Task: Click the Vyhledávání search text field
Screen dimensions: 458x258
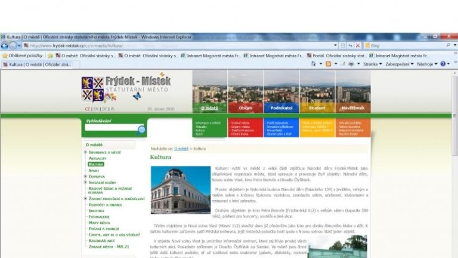Action: pos(111,128)
